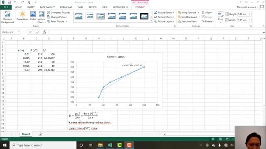The height and width of the screenshot is (149, 266).
Task: Click Compress Pictures
Action: point(58,12)
